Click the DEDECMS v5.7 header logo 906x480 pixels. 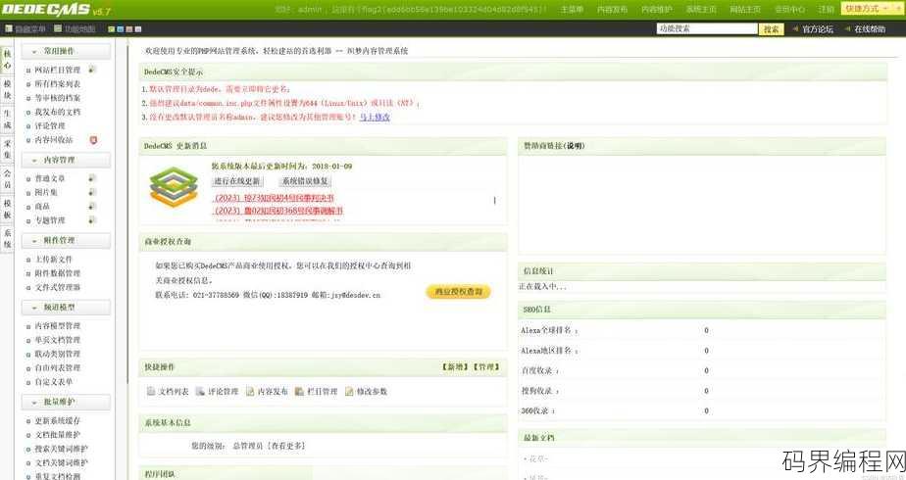[56, 9]
